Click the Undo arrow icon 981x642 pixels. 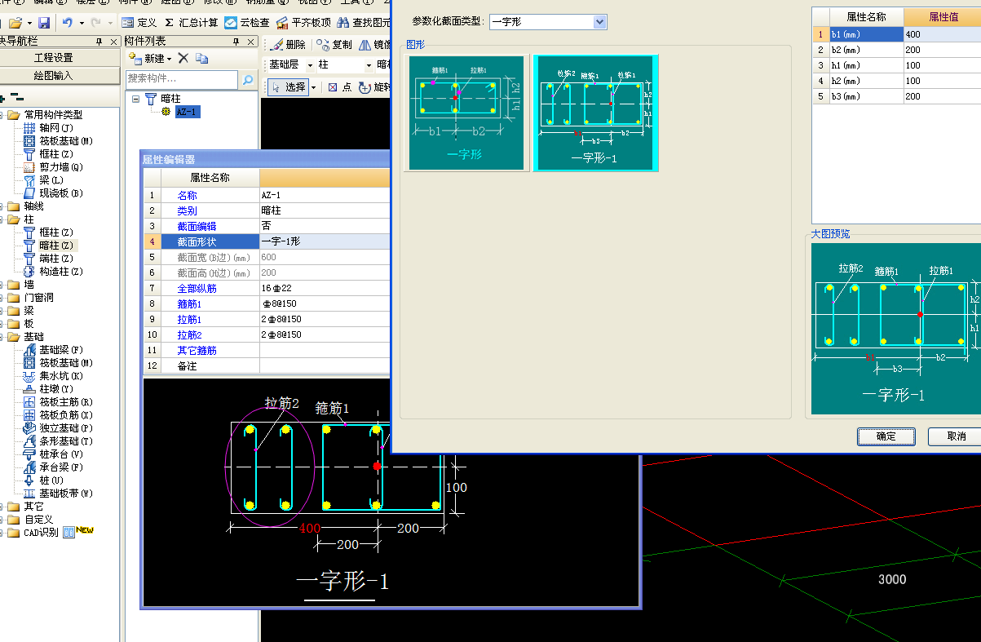67,23
